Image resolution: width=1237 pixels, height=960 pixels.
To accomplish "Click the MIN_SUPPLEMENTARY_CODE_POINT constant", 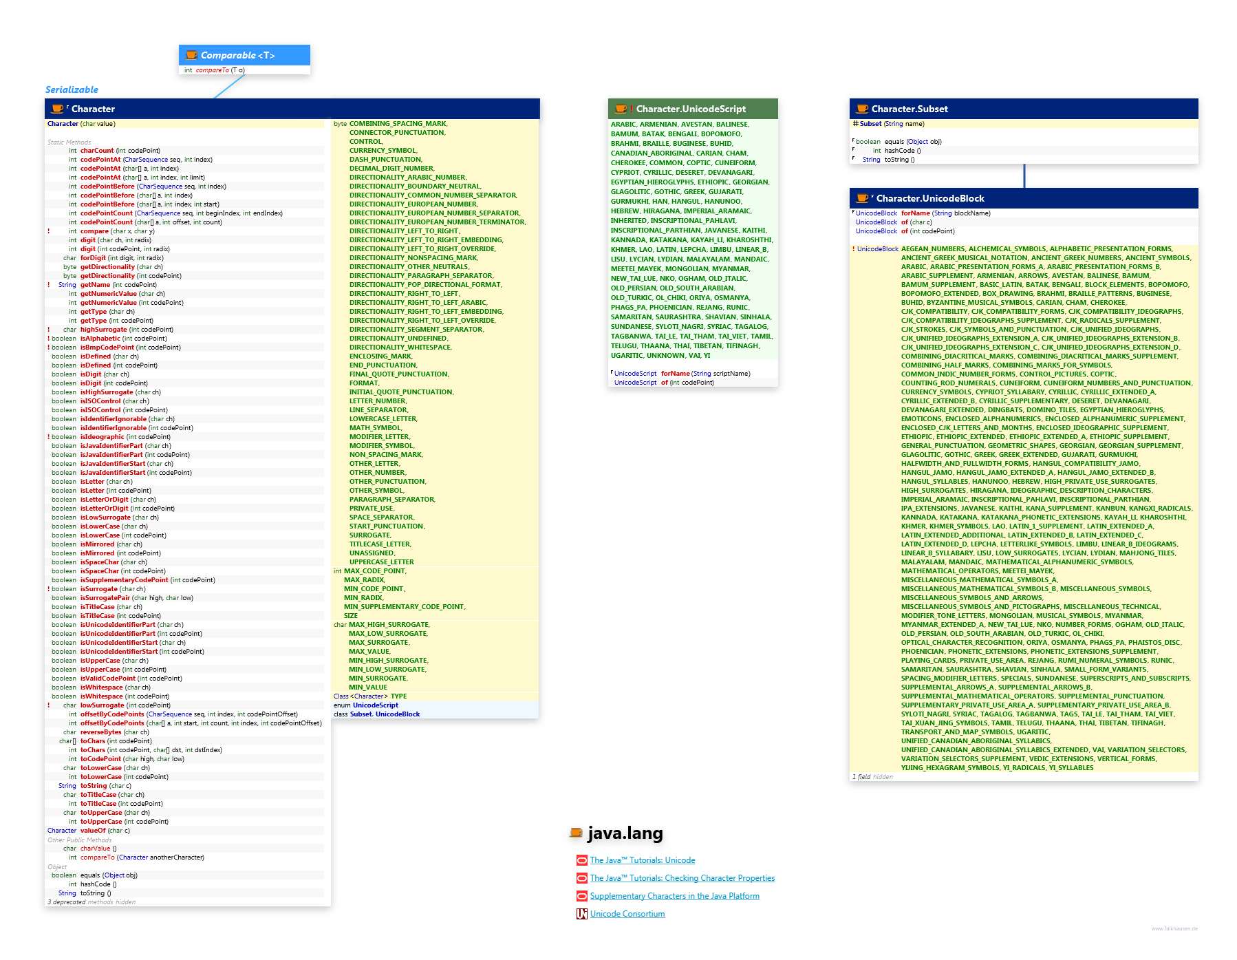I will click(405, 607).
